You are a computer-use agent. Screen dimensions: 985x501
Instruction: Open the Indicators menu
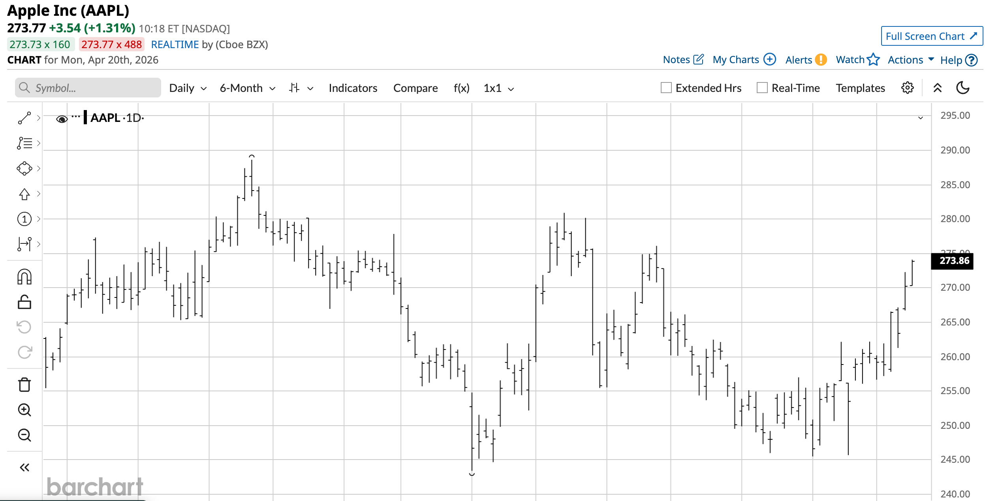click(x=353, y=88)
